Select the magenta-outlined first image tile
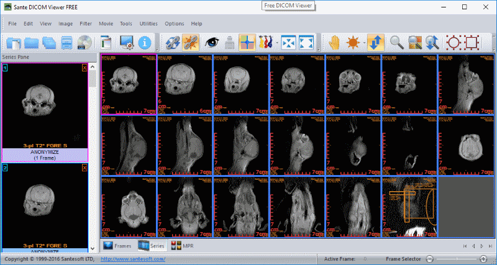This screenshot has width=497, height=265. 129,84
